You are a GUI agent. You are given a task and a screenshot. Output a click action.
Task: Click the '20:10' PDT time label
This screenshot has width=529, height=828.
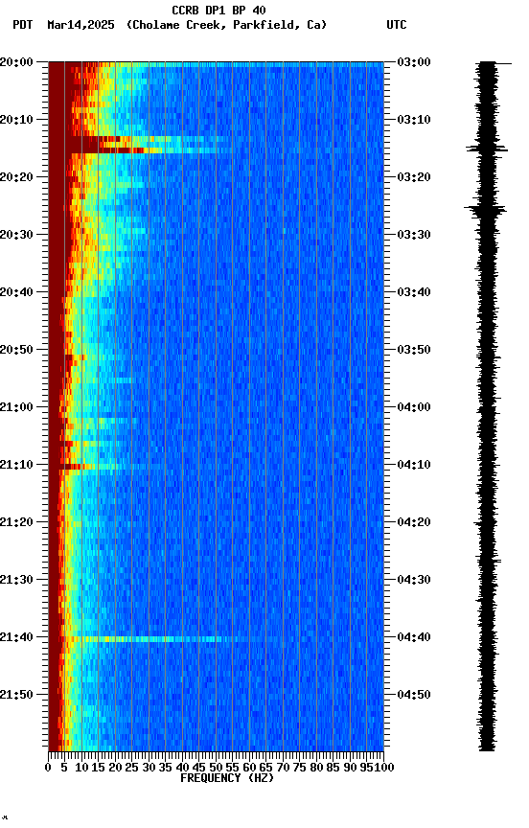(x=16, y=120)
